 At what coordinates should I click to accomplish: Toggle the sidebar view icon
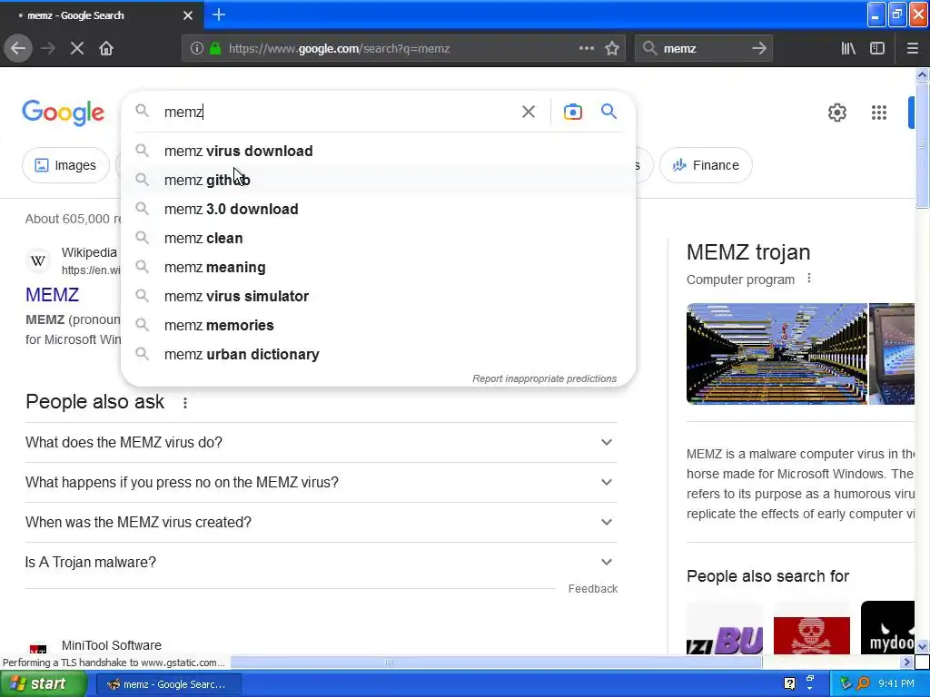pyautogui.click(x=877, y=49)
